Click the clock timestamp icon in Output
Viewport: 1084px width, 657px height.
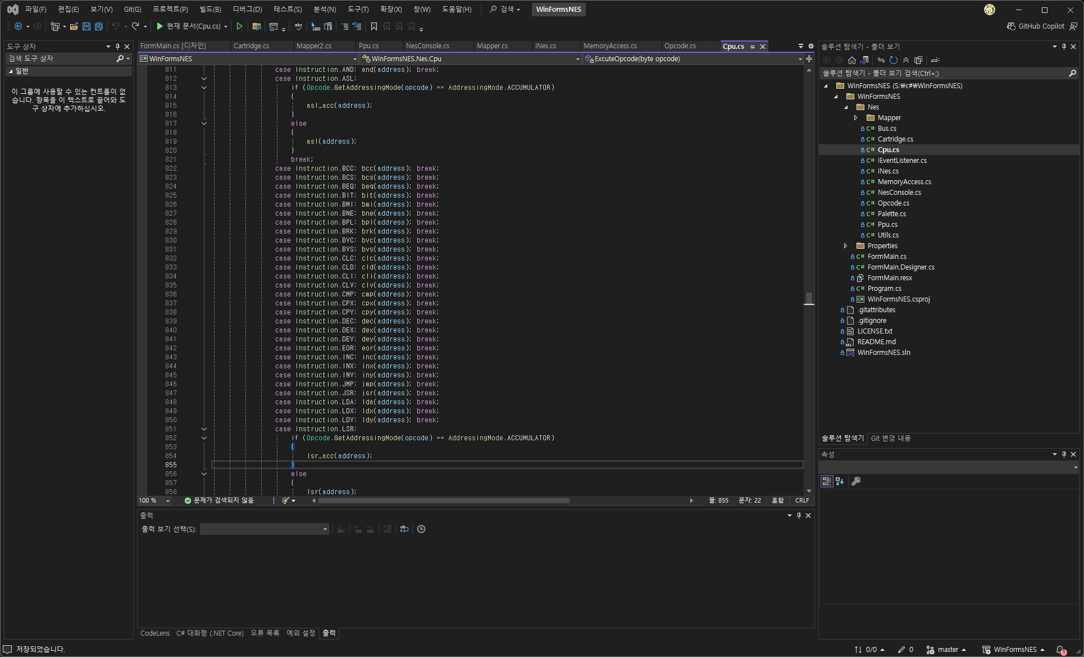(421, 529)
